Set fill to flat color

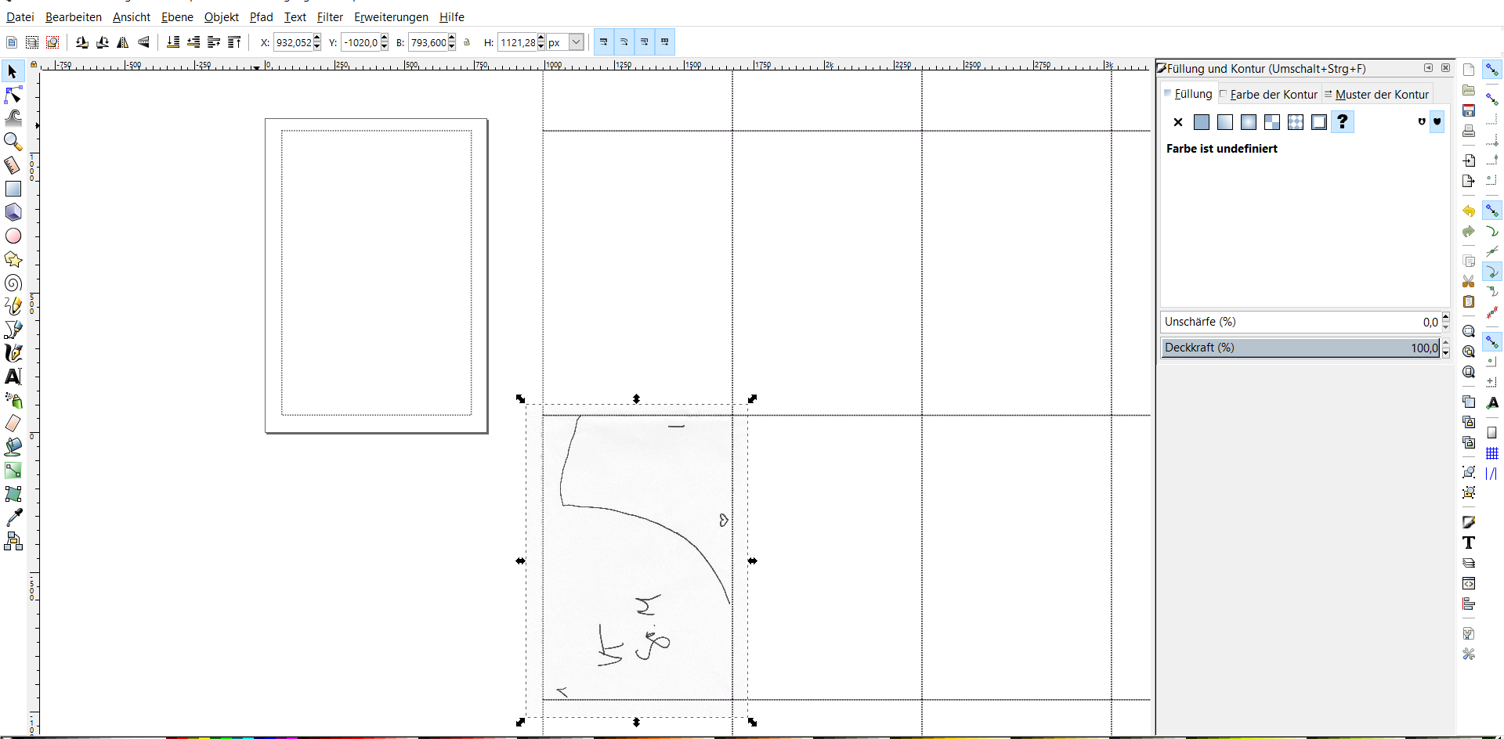(1202, 122)
